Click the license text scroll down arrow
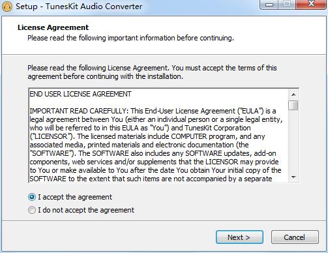Image resolution: width=328 pixels, height=253 pixels. point(293,177)
